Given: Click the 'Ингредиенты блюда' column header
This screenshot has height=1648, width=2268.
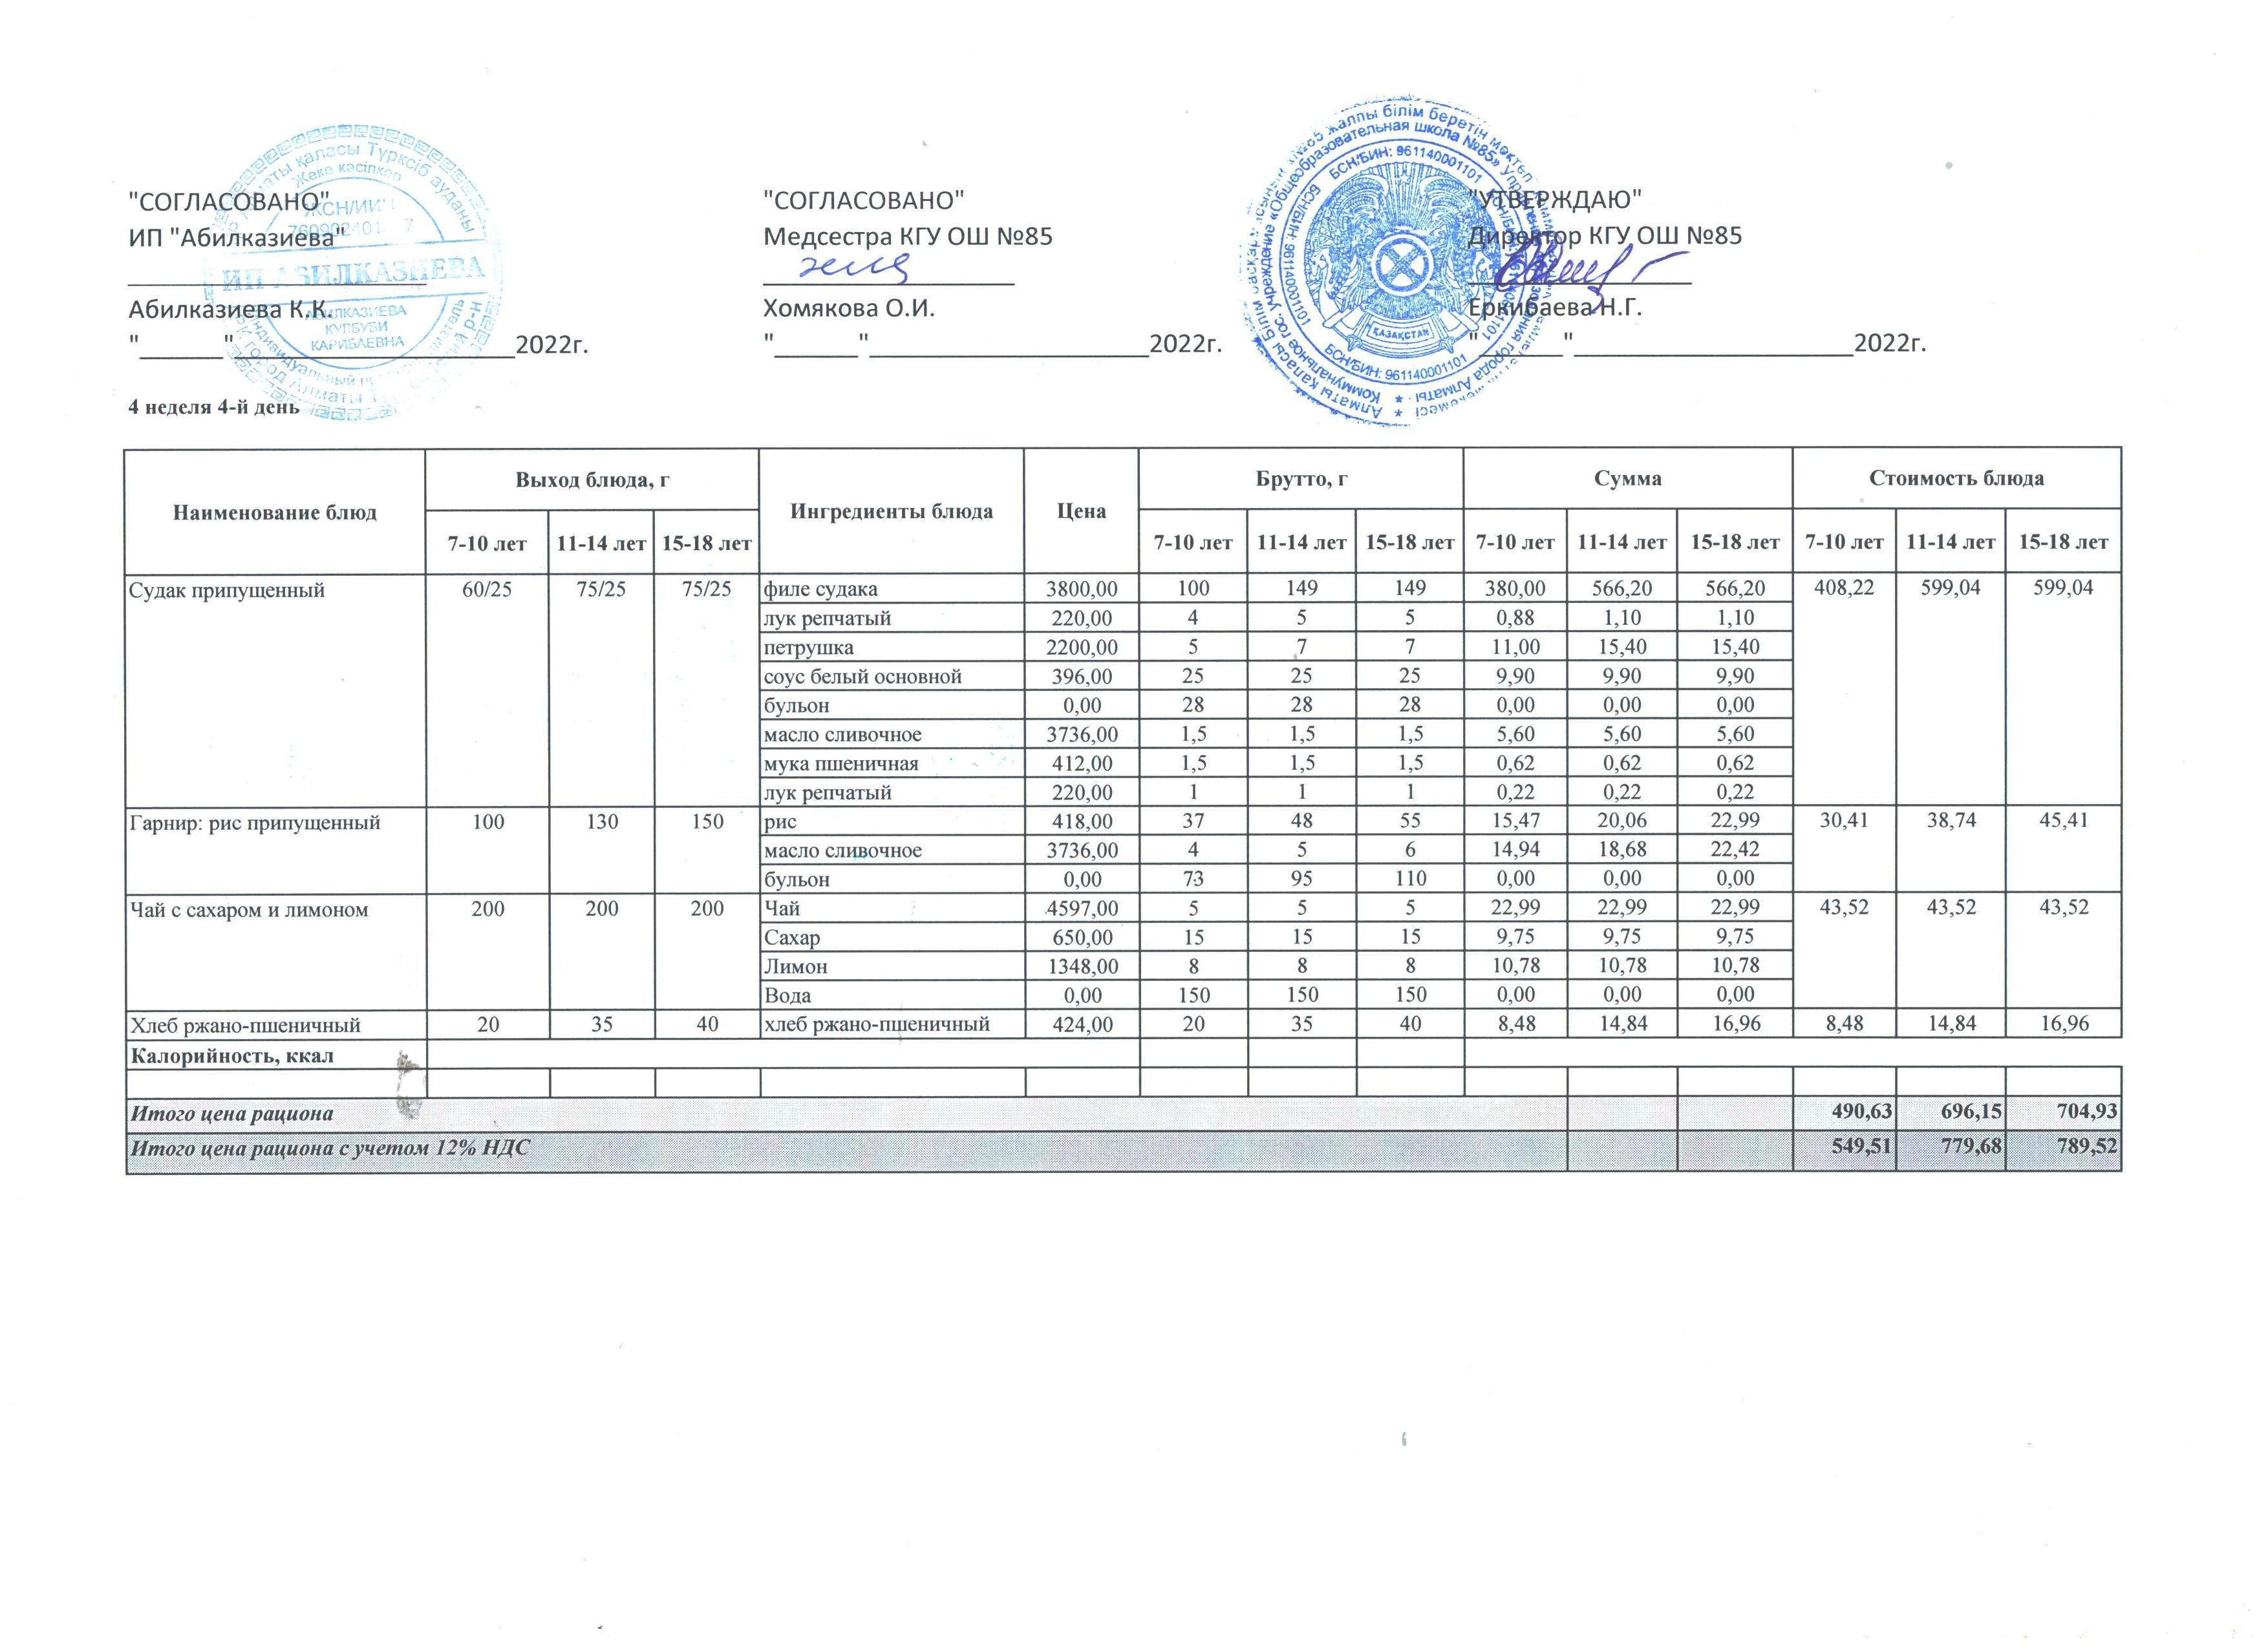Looking at the screenshot, I should pyautogui.click(x=891, y=512).
